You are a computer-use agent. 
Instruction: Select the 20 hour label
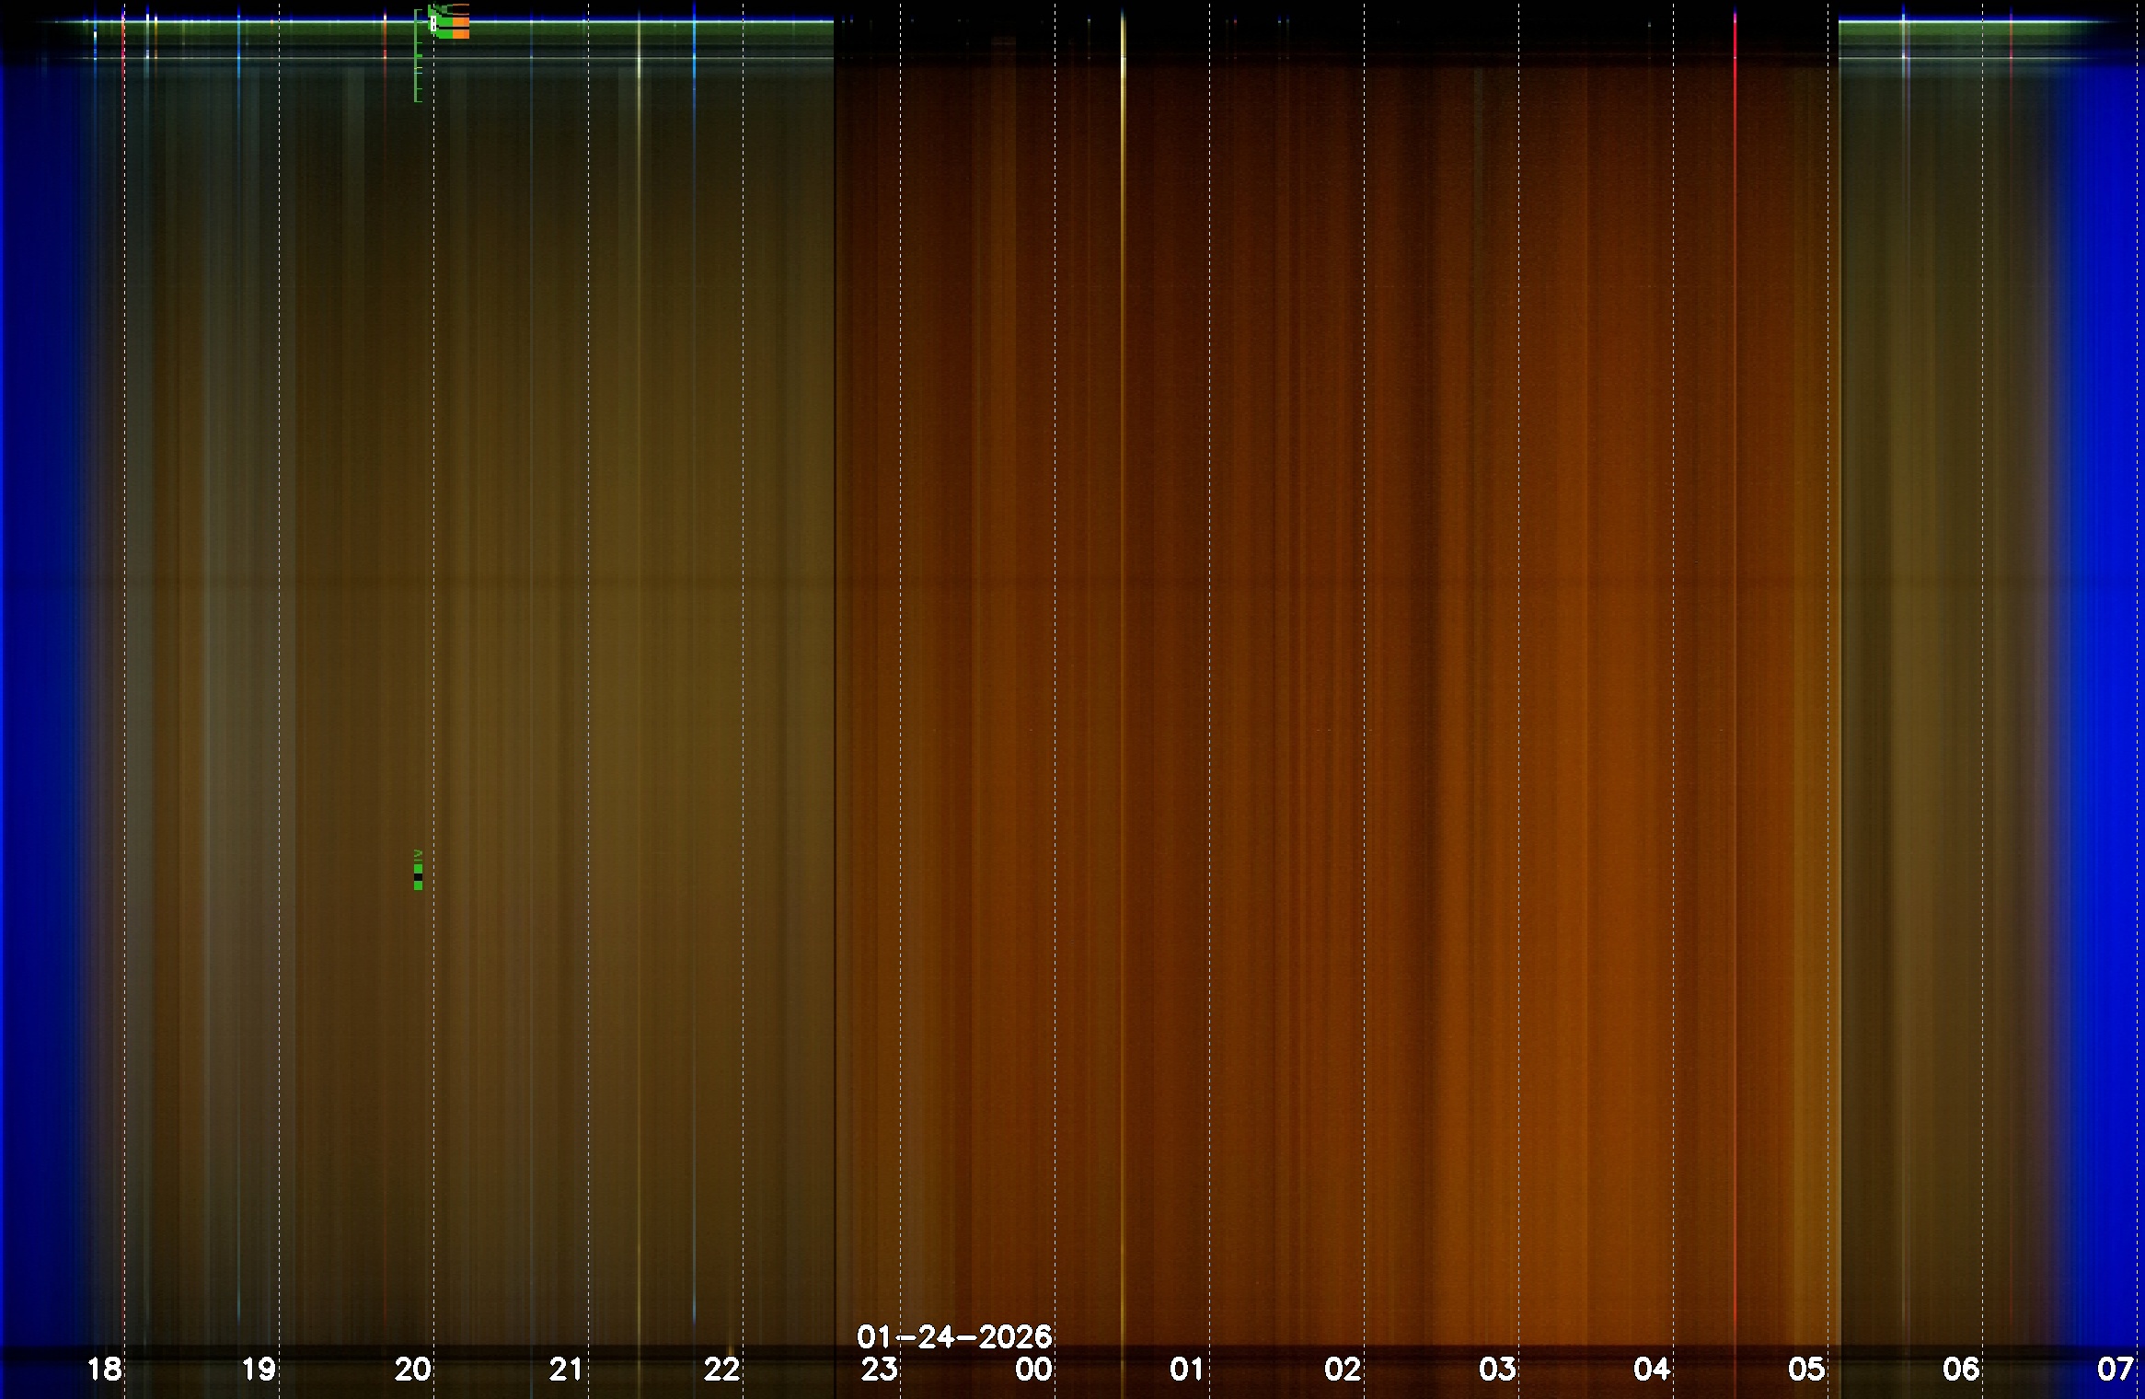tap(413, 1370)
